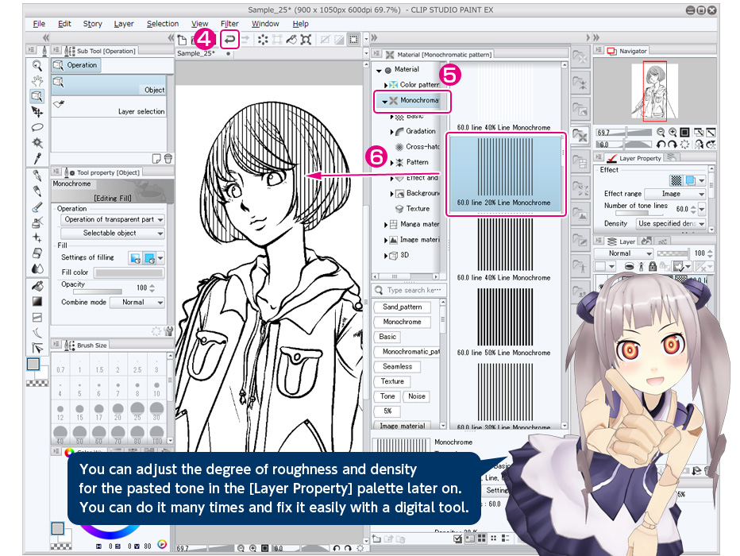This screenshot has height=556, width=740.
Task: Toggle the Sand_pattern tag filter
Action: click(403, 307)
